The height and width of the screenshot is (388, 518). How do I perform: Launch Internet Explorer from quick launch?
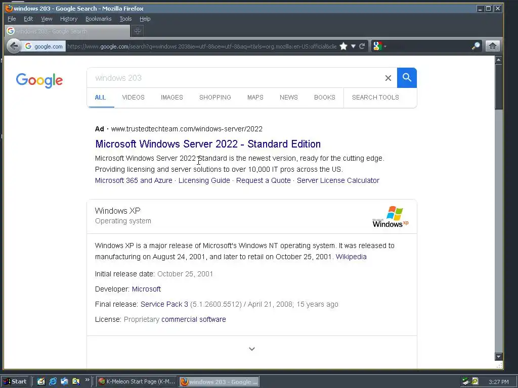click(53, 382)
